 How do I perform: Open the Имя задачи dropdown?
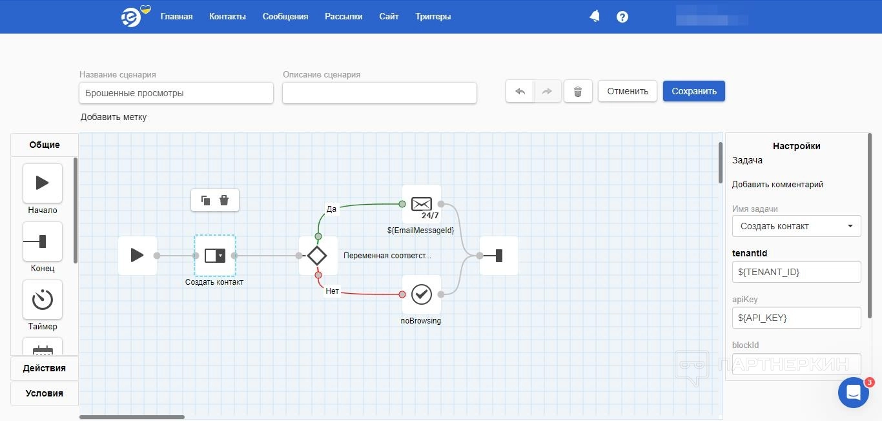796,226
